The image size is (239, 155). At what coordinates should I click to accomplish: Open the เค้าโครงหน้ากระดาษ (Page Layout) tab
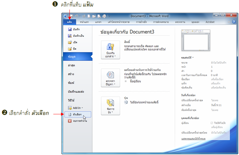tap(119, 22)
